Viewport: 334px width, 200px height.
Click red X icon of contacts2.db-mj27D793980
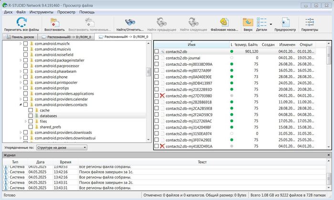162,96
